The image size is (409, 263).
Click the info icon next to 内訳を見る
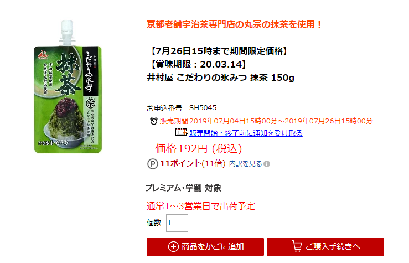pos(267,164)
